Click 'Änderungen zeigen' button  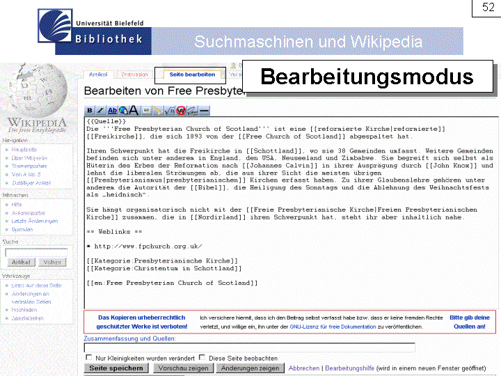click(250, 368)
